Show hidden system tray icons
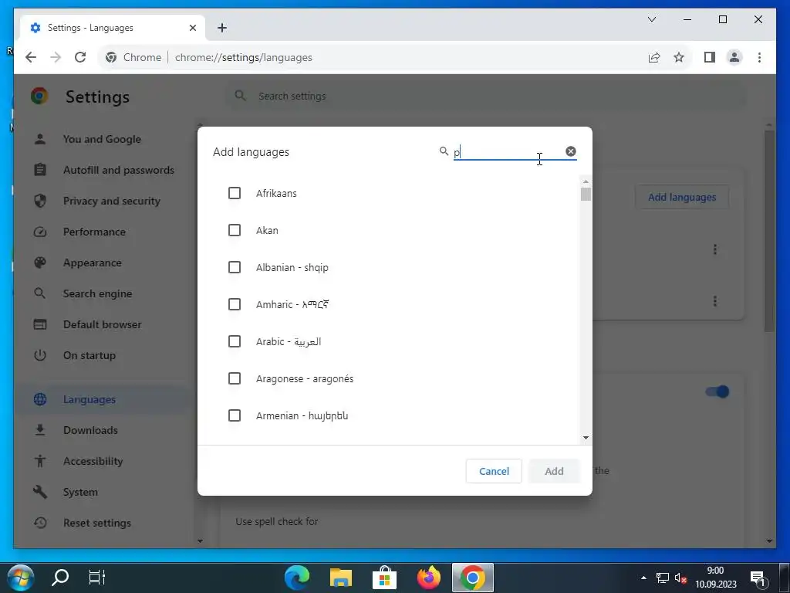The height and width of the screenshot is (593, 790). (x=643, y=578)
